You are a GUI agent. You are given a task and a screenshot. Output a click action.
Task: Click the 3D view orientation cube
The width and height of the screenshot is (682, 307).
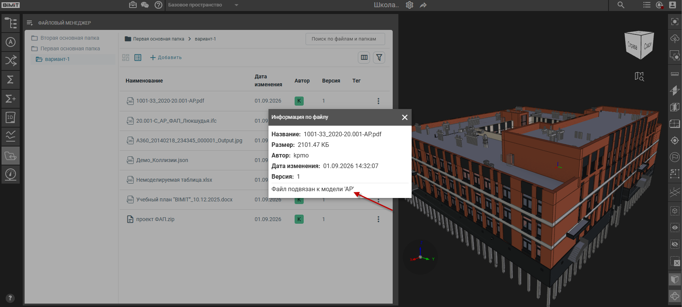639,45
